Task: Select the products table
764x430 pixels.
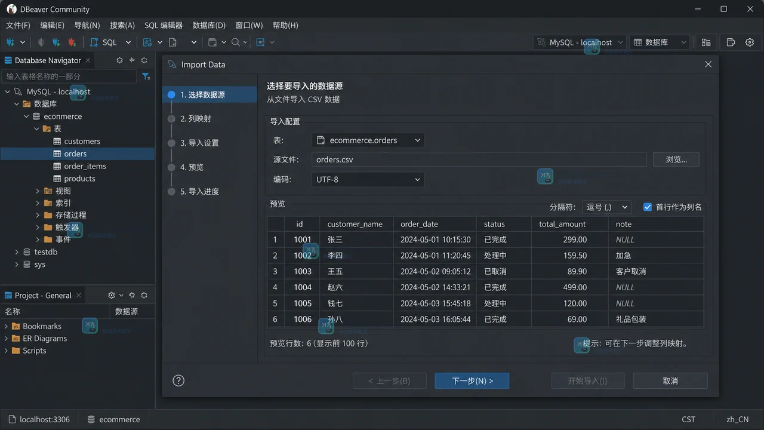Action: (x=79, y=179)
